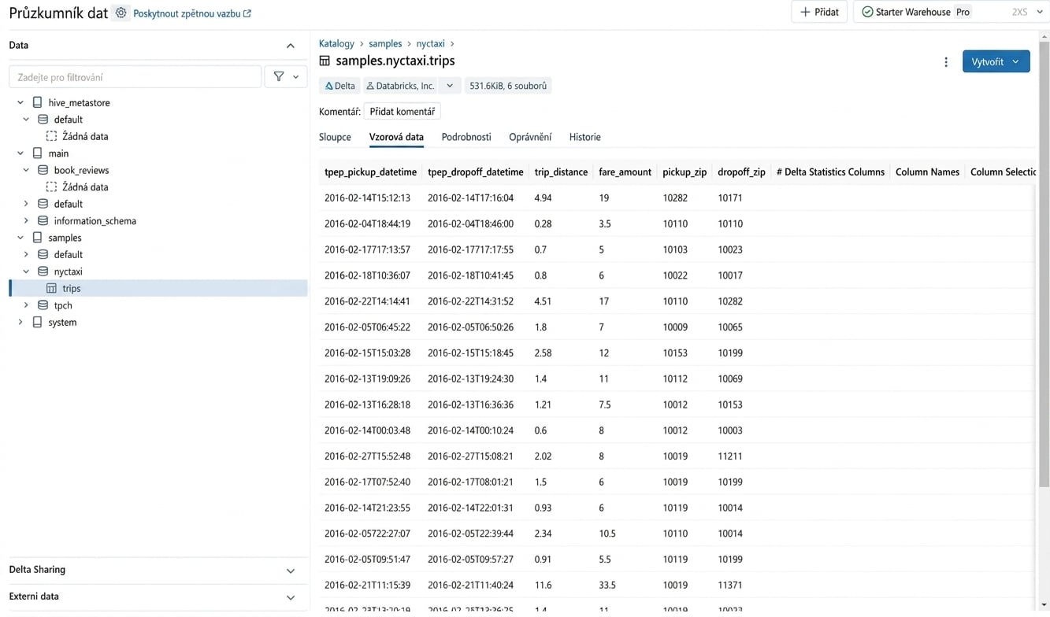Open the Podrobnosti tab
This screenshot has height=617, width=1050.
(x=466, y=137)
